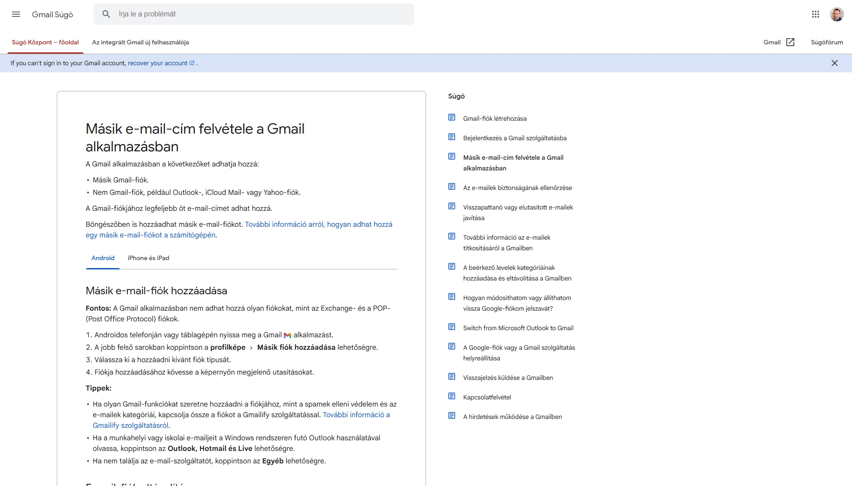Open the hamburger navigation menu
The width and height of the screenshot is (852, 486).
coord(16,14)
